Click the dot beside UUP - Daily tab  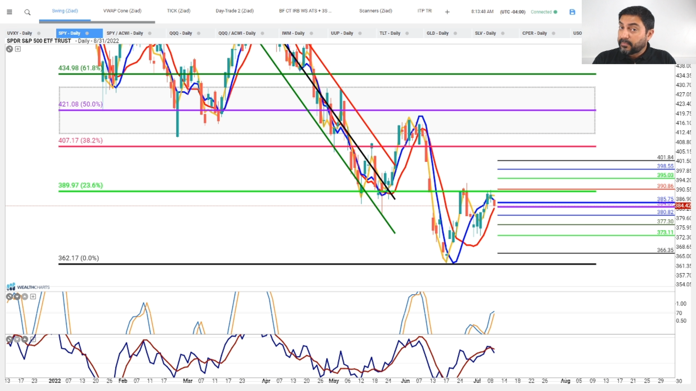click(x=360, y=33)
